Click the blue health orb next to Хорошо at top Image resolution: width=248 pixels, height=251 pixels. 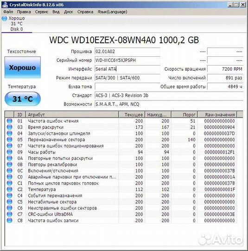(5, 19)
